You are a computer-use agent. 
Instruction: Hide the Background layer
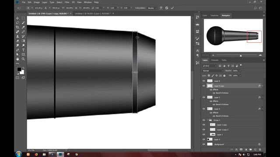pyautogui.click(x=204, y=144)
